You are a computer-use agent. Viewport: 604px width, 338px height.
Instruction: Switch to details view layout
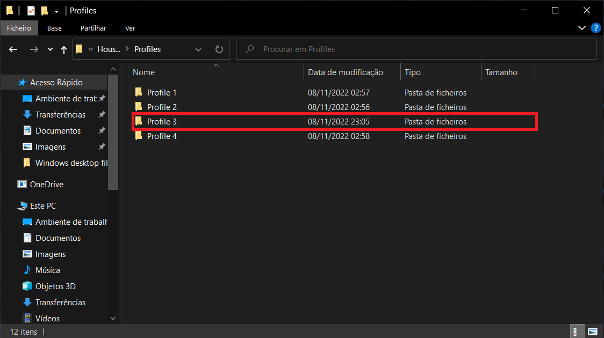coord(576,332)
